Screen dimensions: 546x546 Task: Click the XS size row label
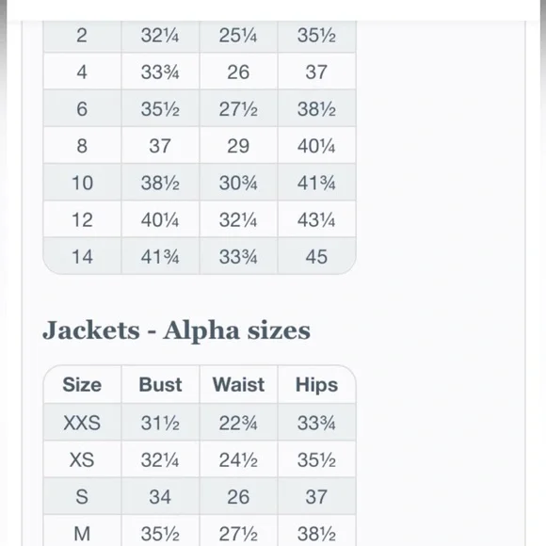coord(82,459)
